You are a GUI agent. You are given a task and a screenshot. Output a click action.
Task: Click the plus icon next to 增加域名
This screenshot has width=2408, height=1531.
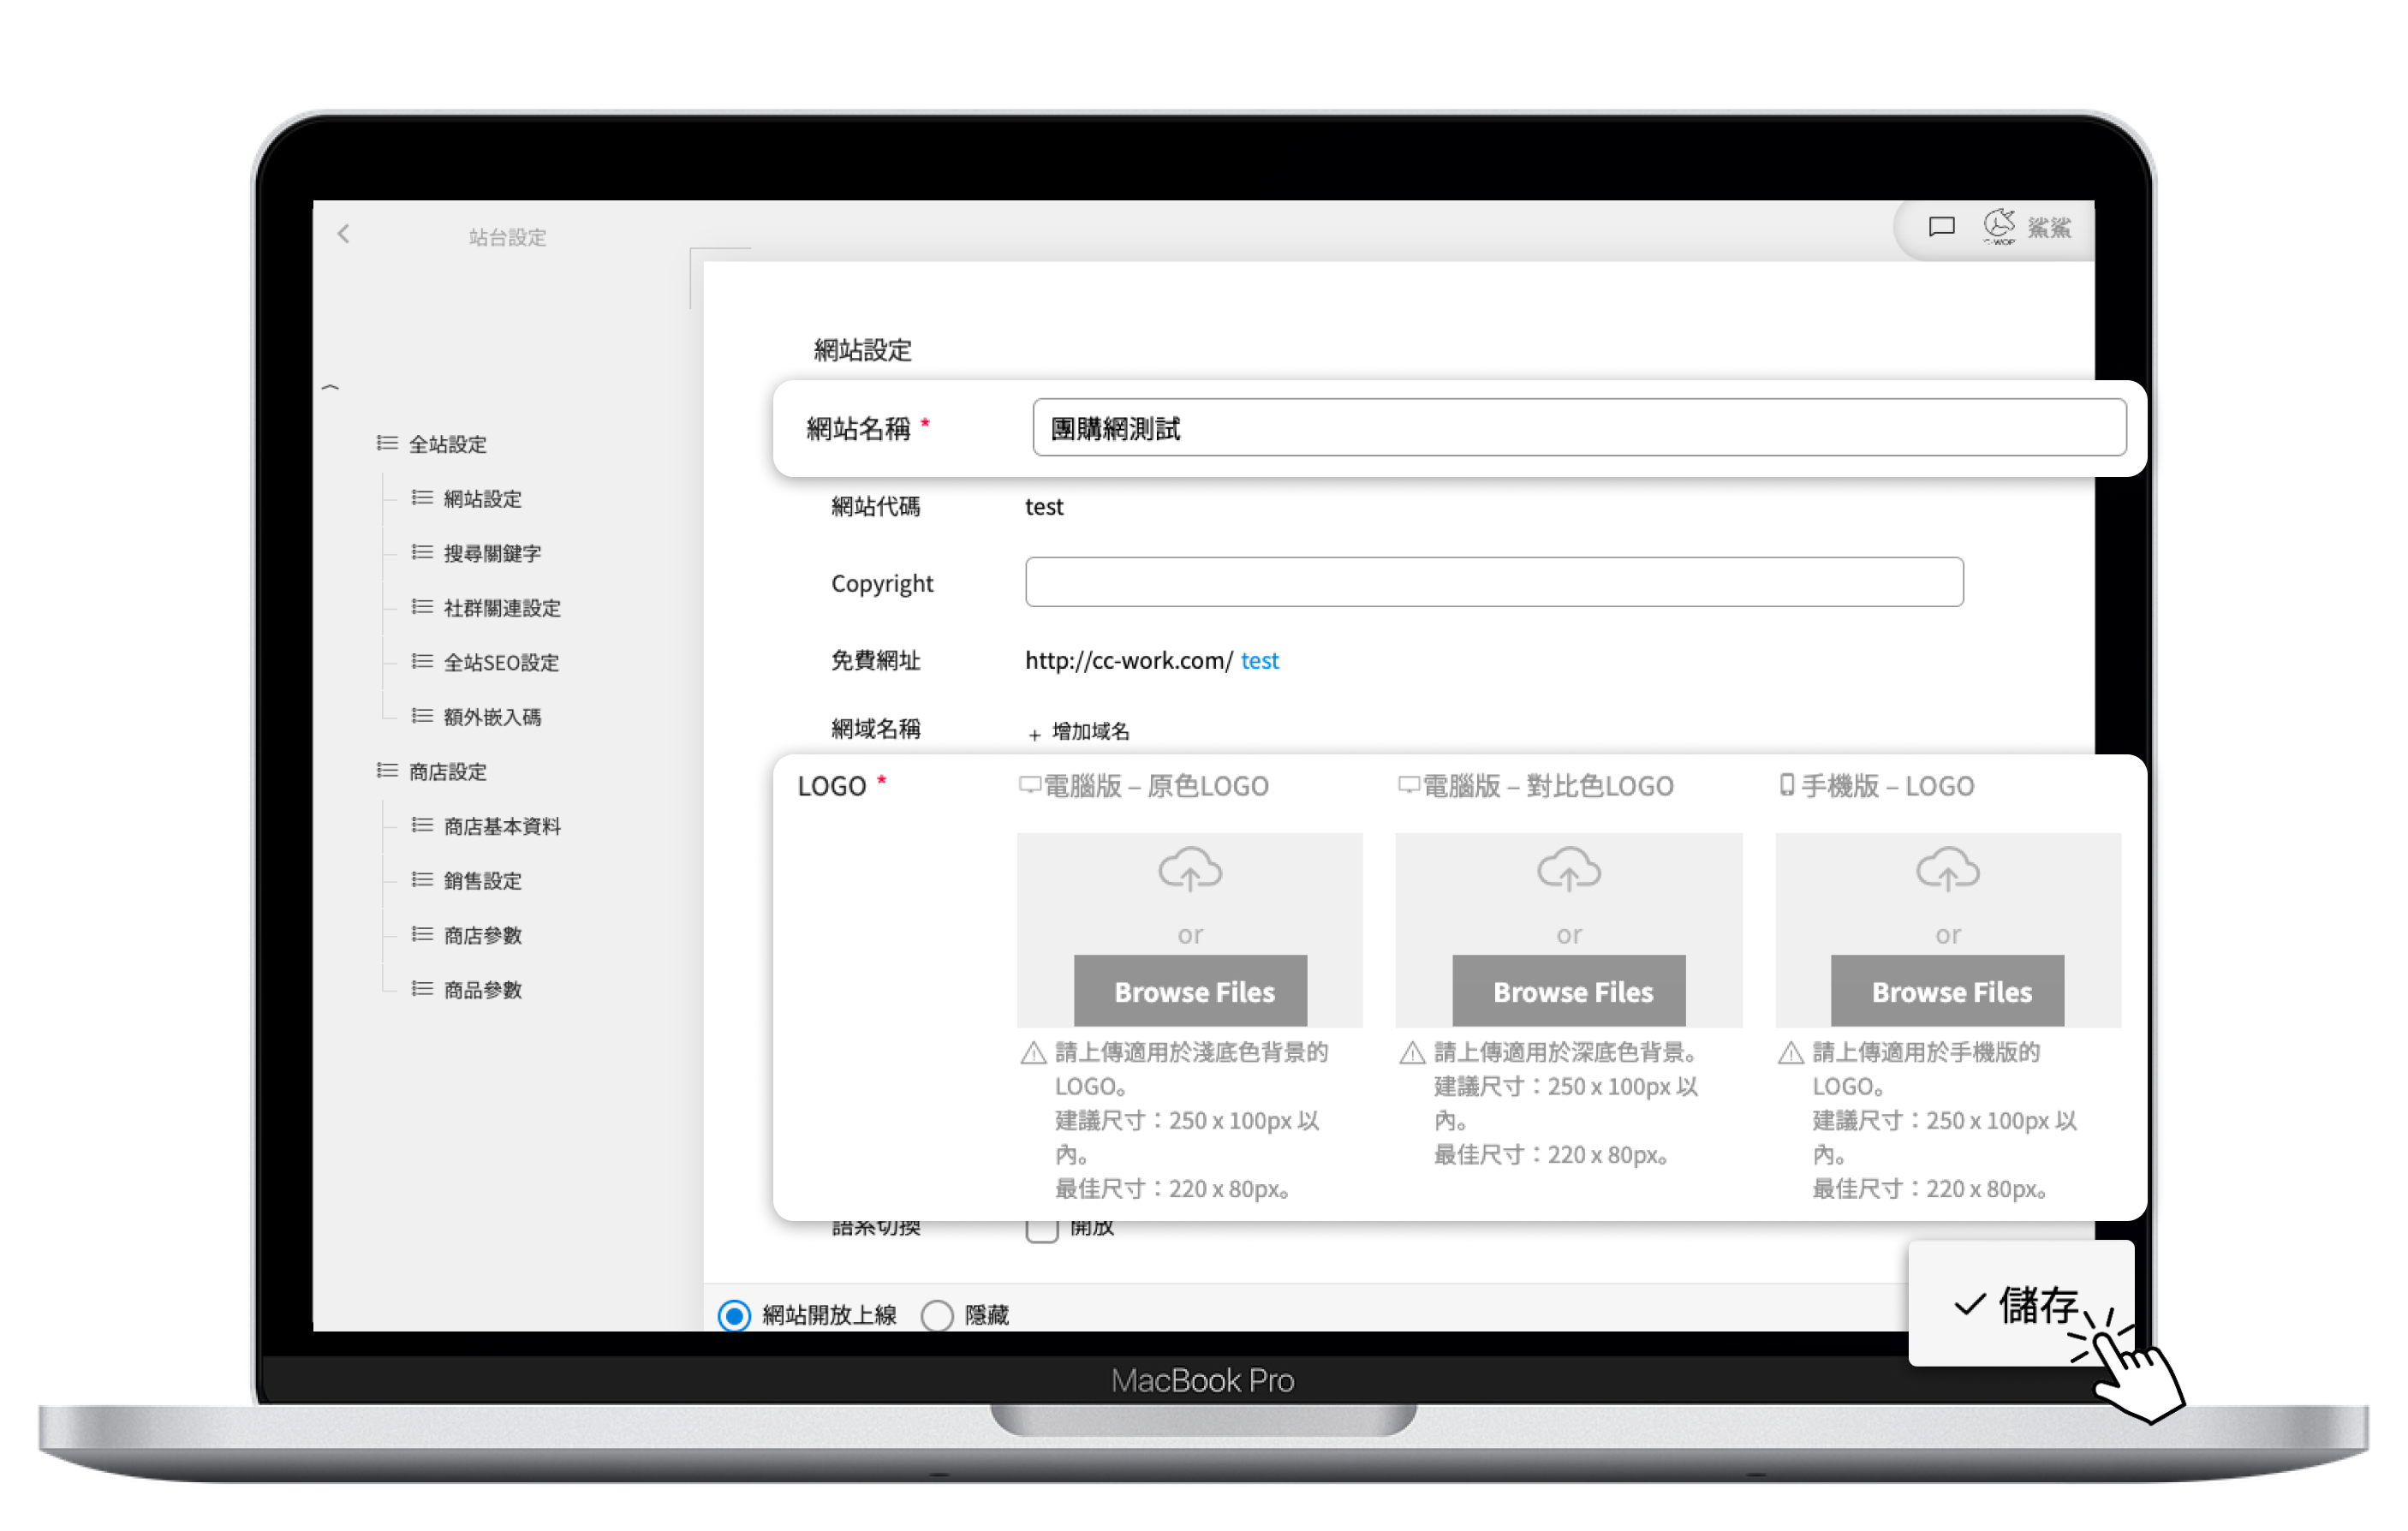(1034, 734)
